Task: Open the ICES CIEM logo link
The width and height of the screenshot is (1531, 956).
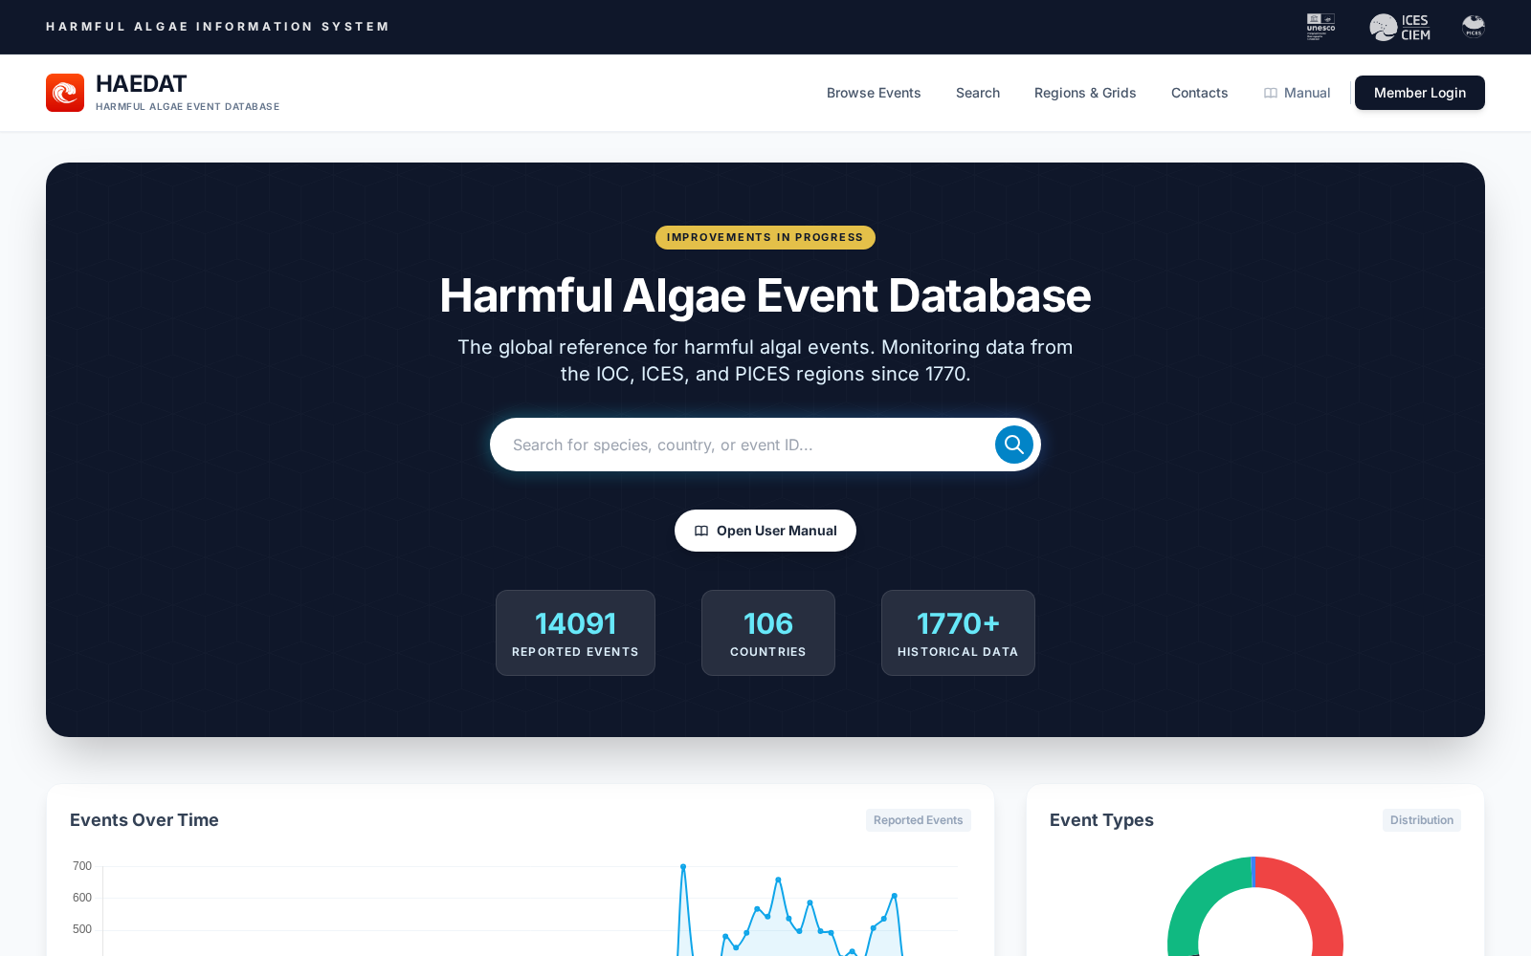Action: (x=1400, y=27)
